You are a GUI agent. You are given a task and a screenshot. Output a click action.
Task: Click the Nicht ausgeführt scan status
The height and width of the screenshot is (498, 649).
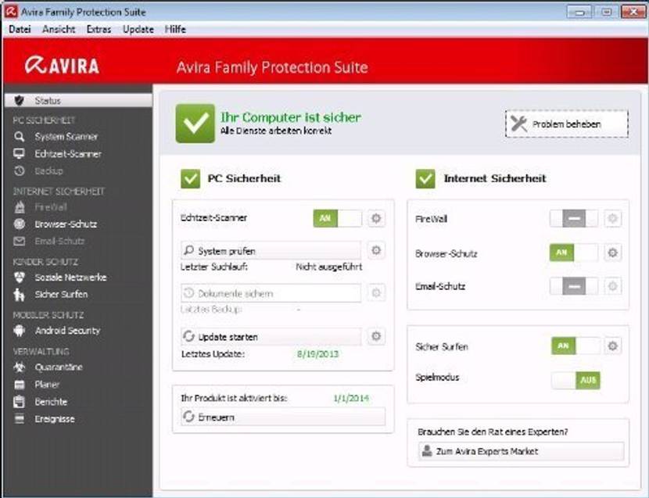[329, 267]
